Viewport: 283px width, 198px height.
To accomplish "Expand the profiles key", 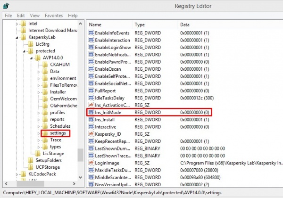I will click(x=39, y=113).
